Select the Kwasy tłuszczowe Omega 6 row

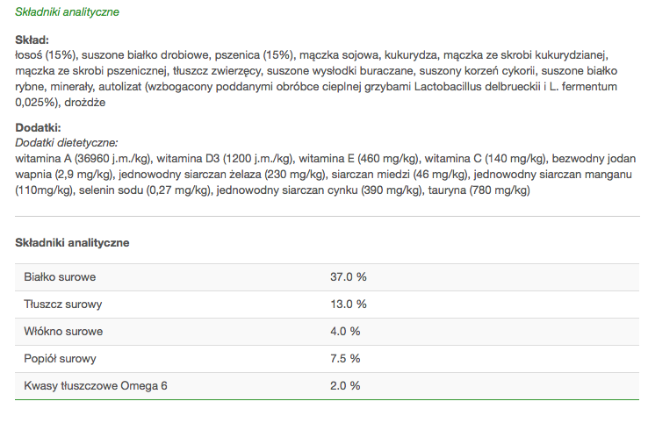327,386
